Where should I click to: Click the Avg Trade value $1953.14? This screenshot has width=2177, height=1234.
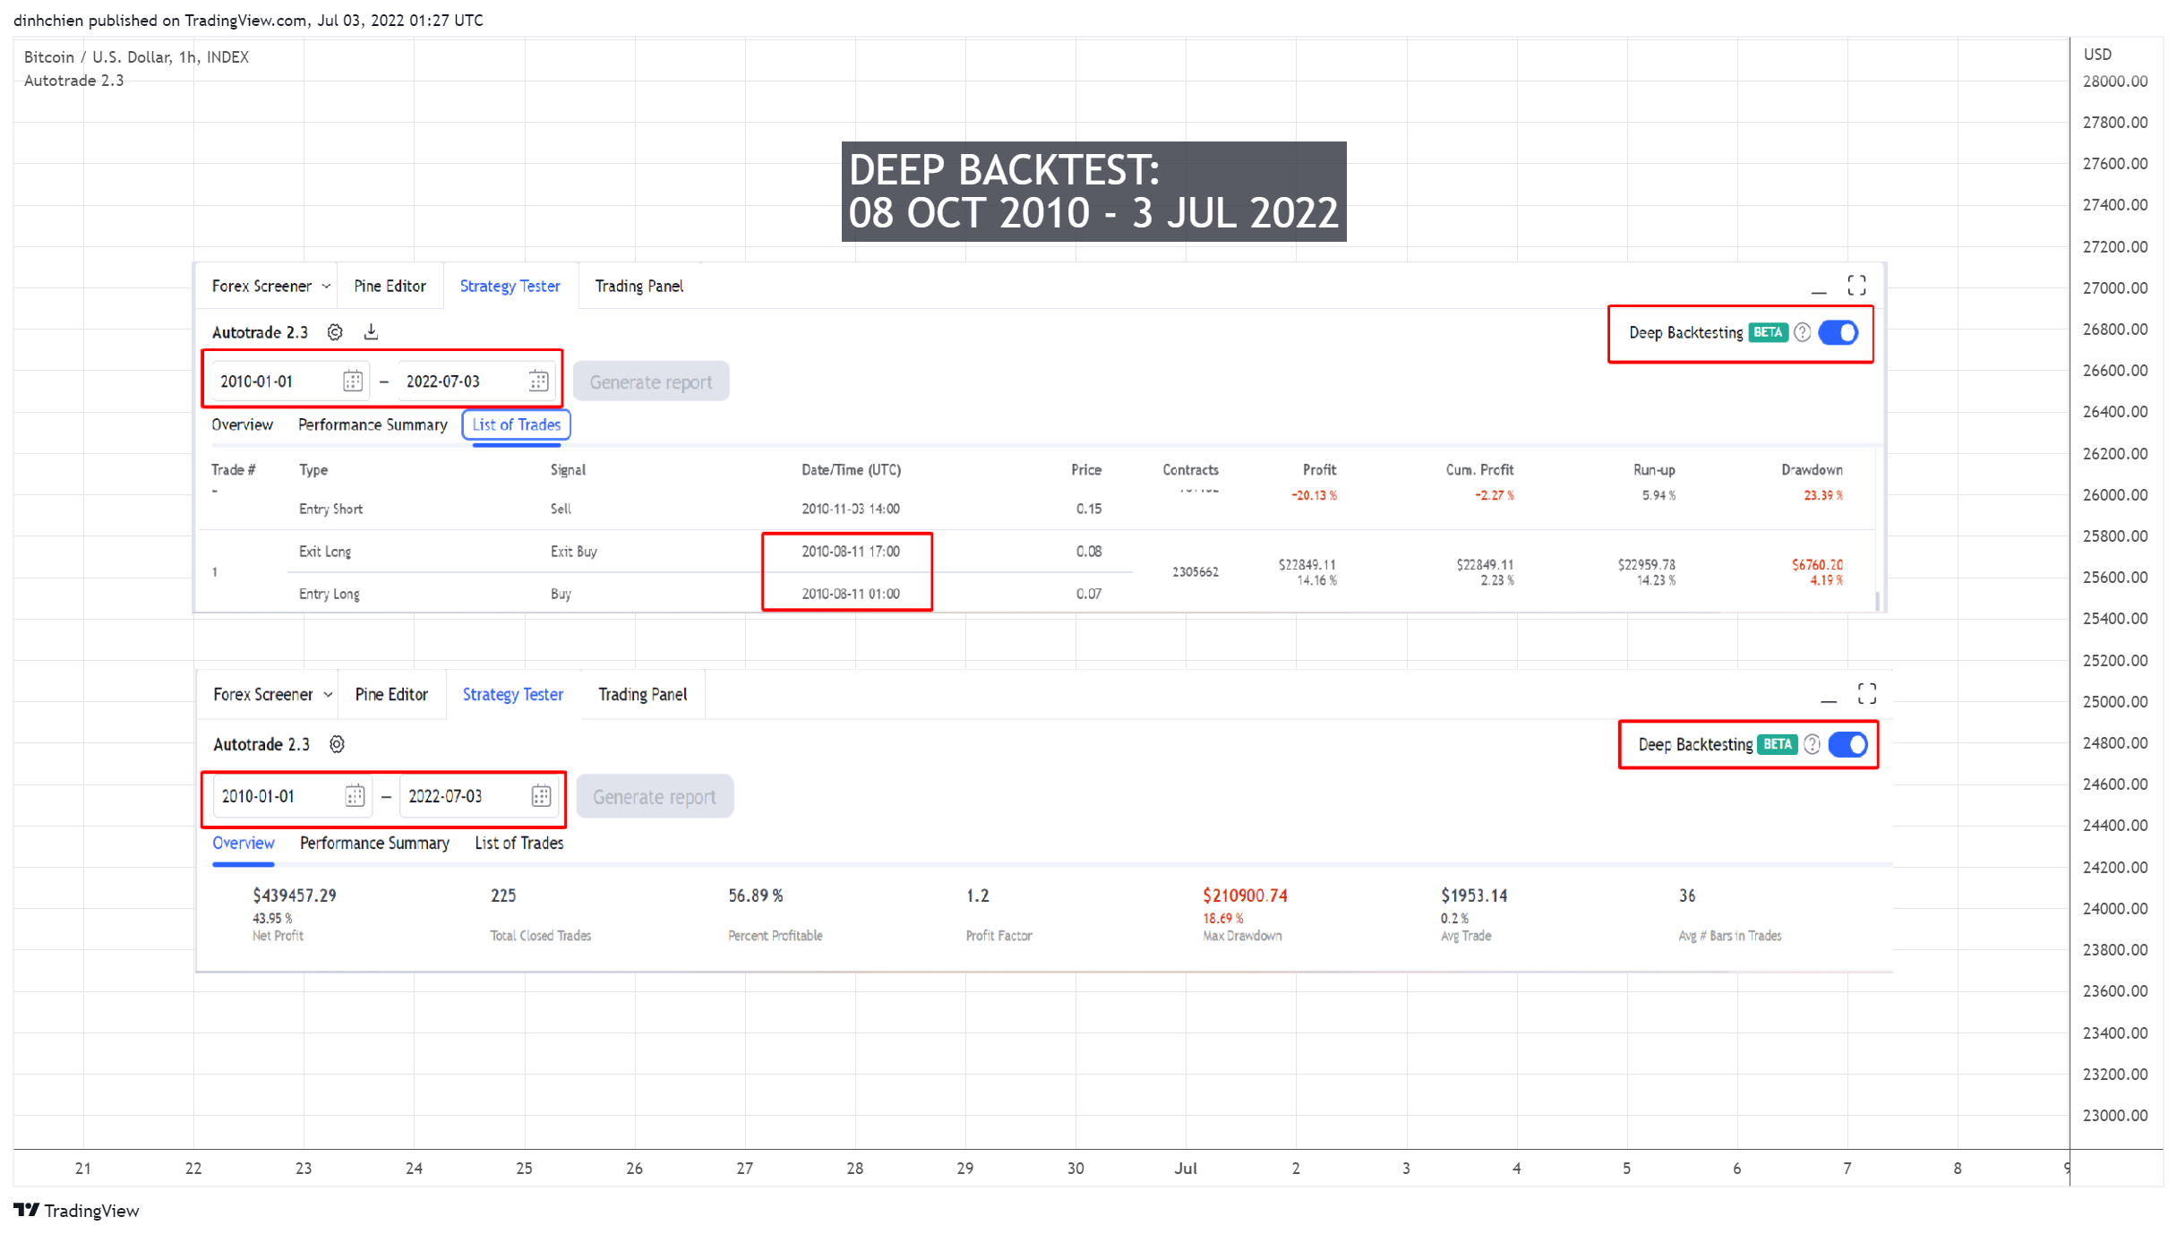coord(1474,896)
